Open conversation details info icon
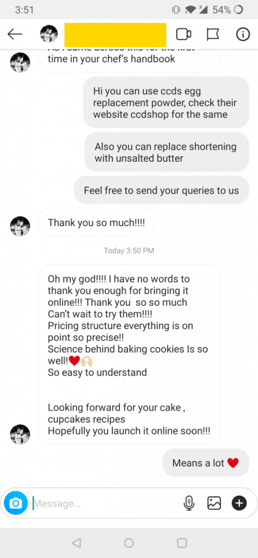 tap(243, 34)
